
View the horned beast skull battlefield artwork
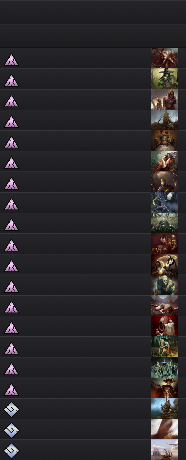coord(165,120)
